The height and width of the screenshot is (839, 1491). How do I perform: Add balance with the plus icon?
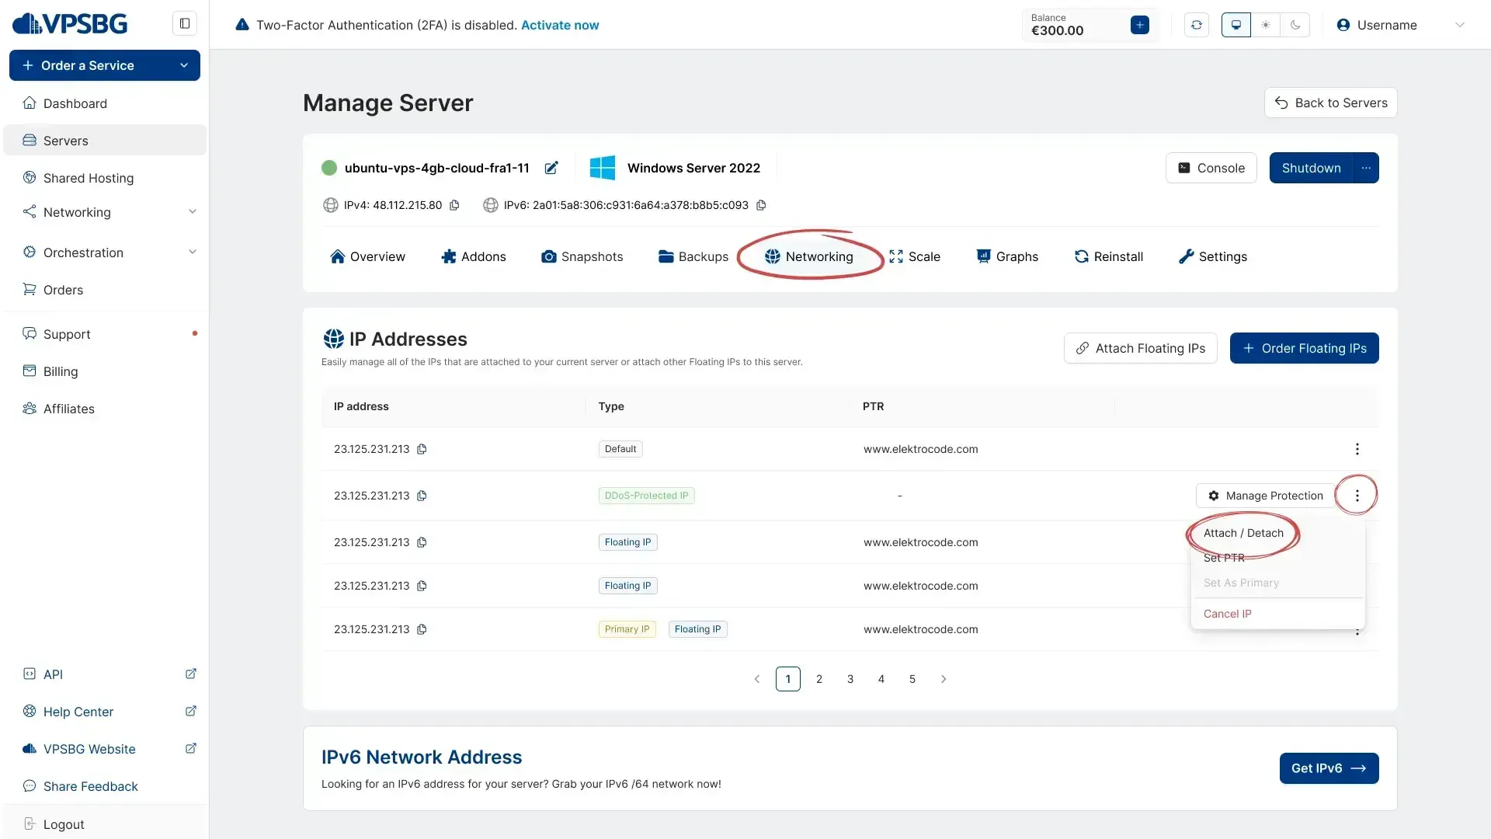1140,25
